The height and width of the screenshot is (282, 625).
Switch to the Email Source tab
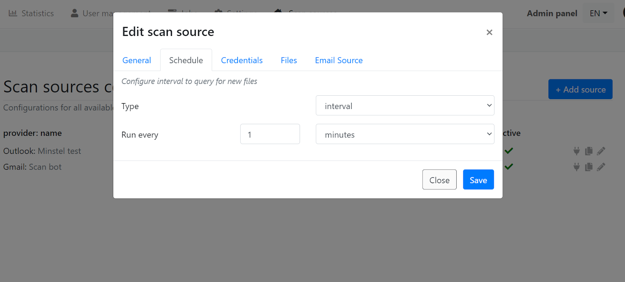coord(339,60)
